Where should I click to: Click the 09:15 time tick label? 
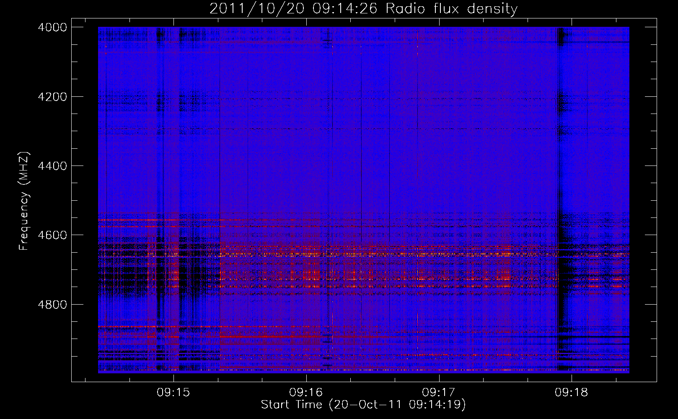tap(173, 393)
